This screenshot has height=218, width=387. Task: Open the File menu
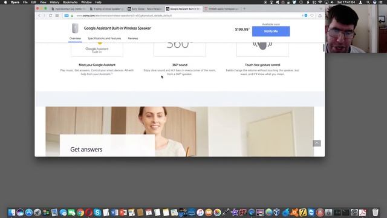(25, 2)
